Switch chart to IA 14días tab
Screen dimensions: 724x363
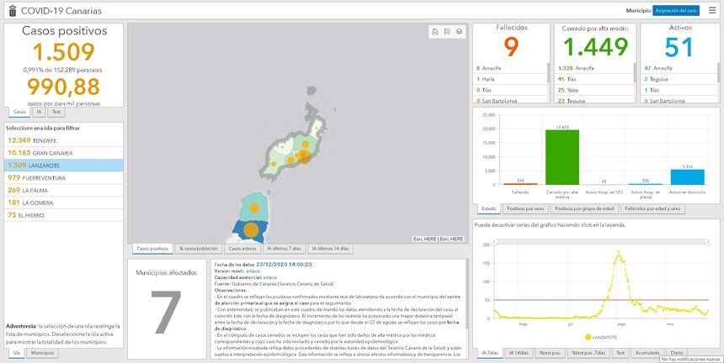click(x=519, y=353)
